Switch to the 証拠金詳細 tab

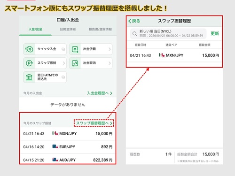68,29
